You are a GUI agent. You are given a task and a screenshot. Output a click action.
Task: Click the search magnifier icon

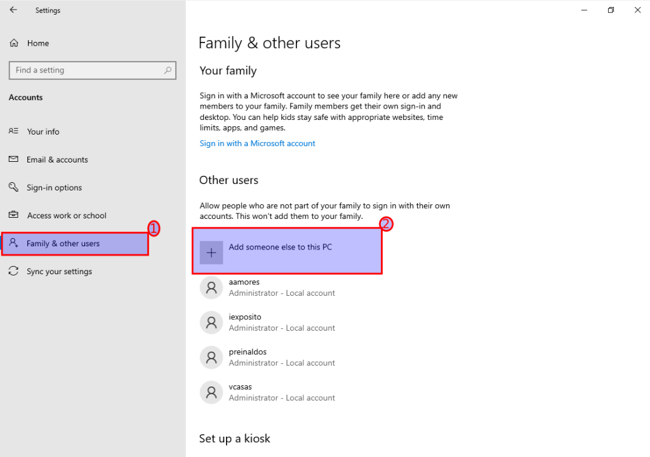168,70
